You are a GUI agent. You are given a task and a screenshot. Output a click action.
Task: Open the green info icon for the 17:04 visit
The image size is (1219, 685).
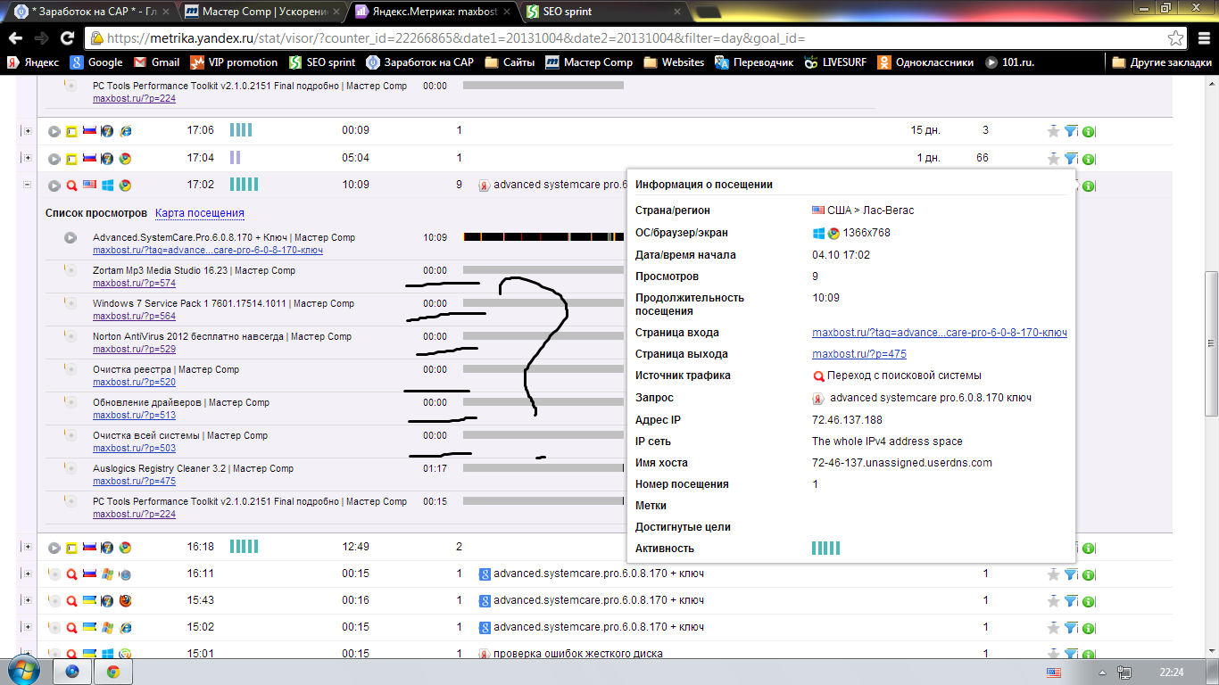1088,159
